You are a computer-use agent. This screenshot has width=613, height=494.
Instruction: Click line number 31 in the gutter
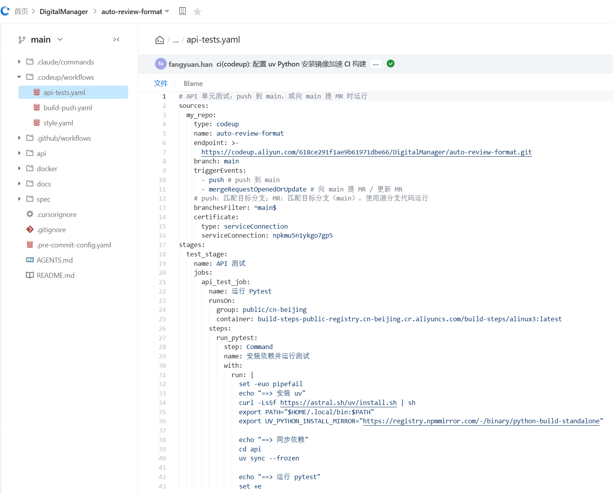point(162,375)
